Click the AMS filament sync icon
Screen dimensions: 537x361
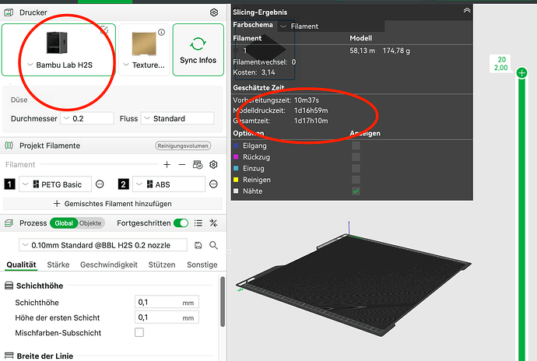[x=198, y=165]
